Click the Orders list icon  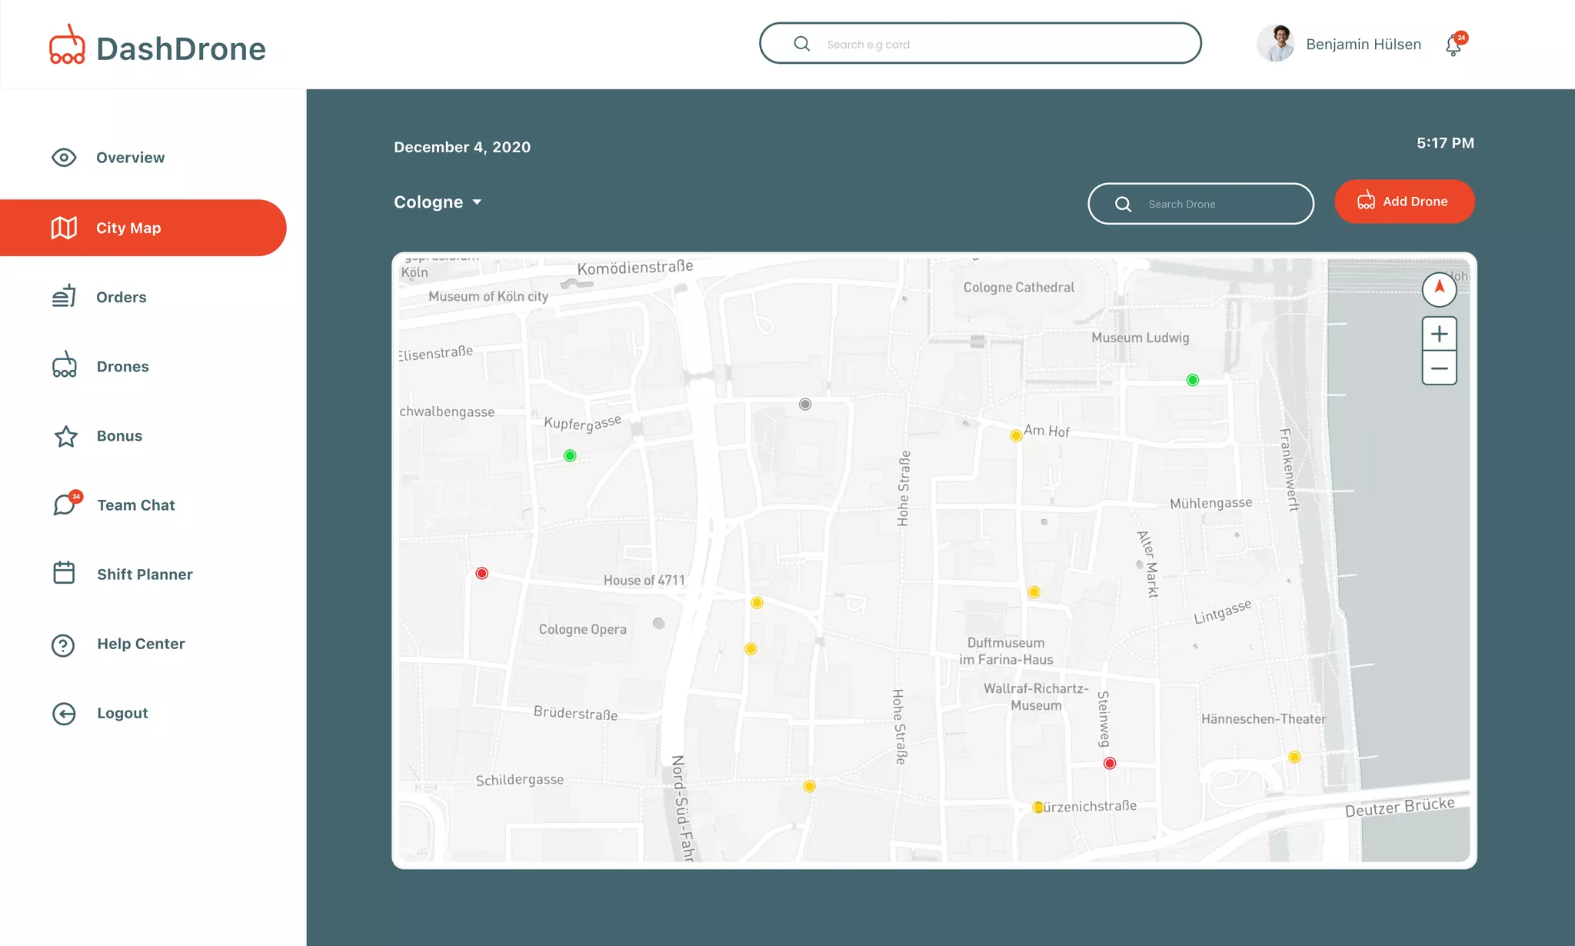tap(64, 296)
